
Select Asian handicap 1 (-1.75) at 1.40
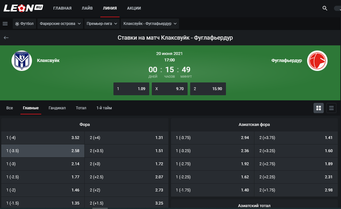(213, 190)
